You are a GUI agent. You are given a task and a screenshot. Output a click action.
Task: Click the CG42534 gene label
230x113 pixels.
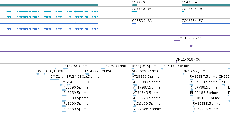(189, 2)
